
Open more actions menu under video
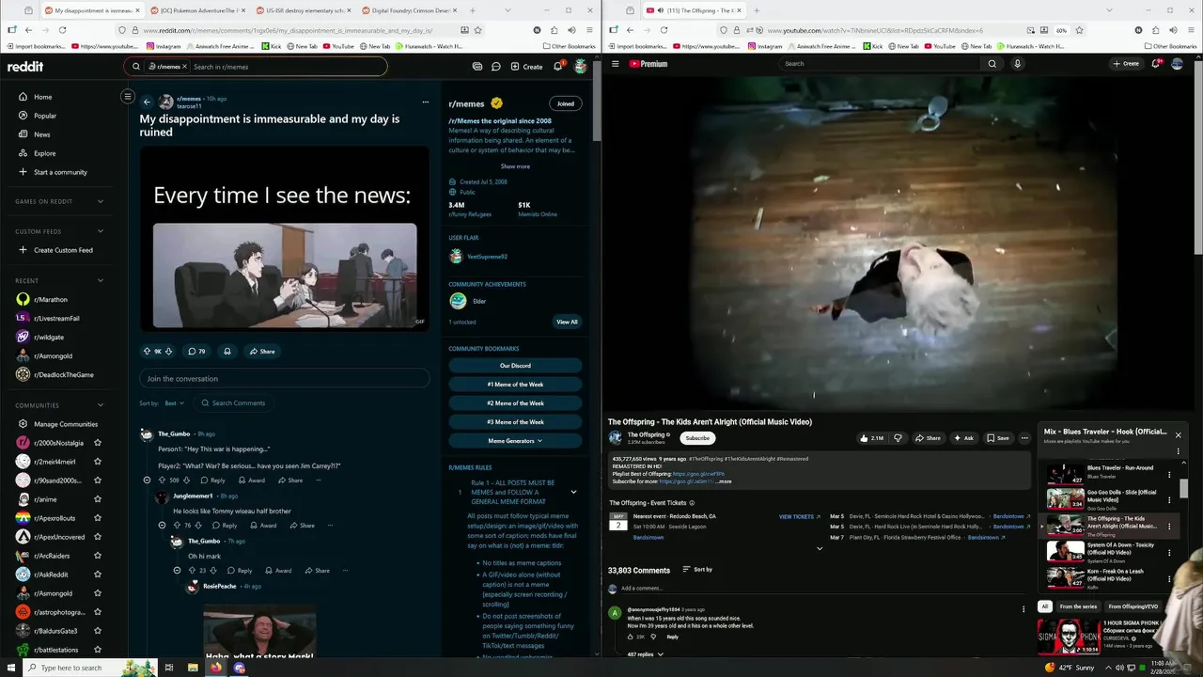point(1024,438)
